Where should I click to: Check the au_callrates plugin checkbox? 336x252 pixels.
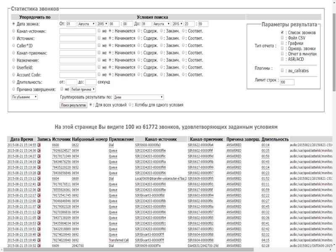[282, 70]
